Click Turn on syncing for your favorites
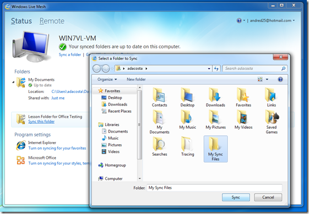Image resolution: width=309 pixels, height=214 pixels. pos(57,148)
